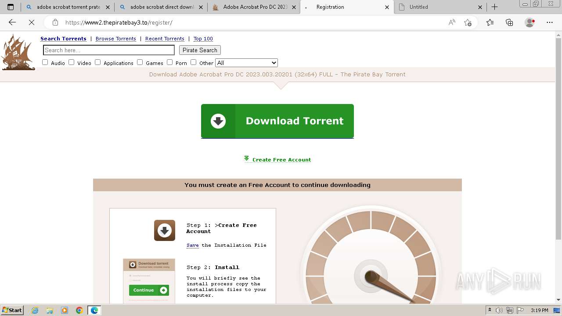Launch Chrome from taskbar

79,310
